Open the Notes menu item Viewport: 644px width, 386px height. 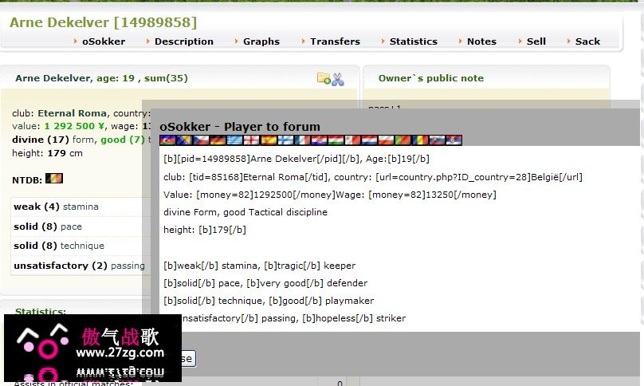481,41
